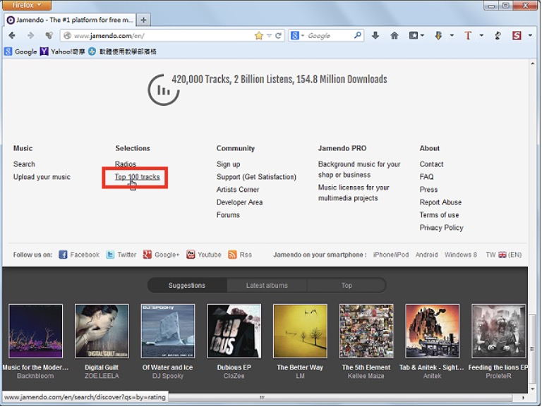Click the Twitter follow icon
This screenshot has width=542, height=409.
110,255
